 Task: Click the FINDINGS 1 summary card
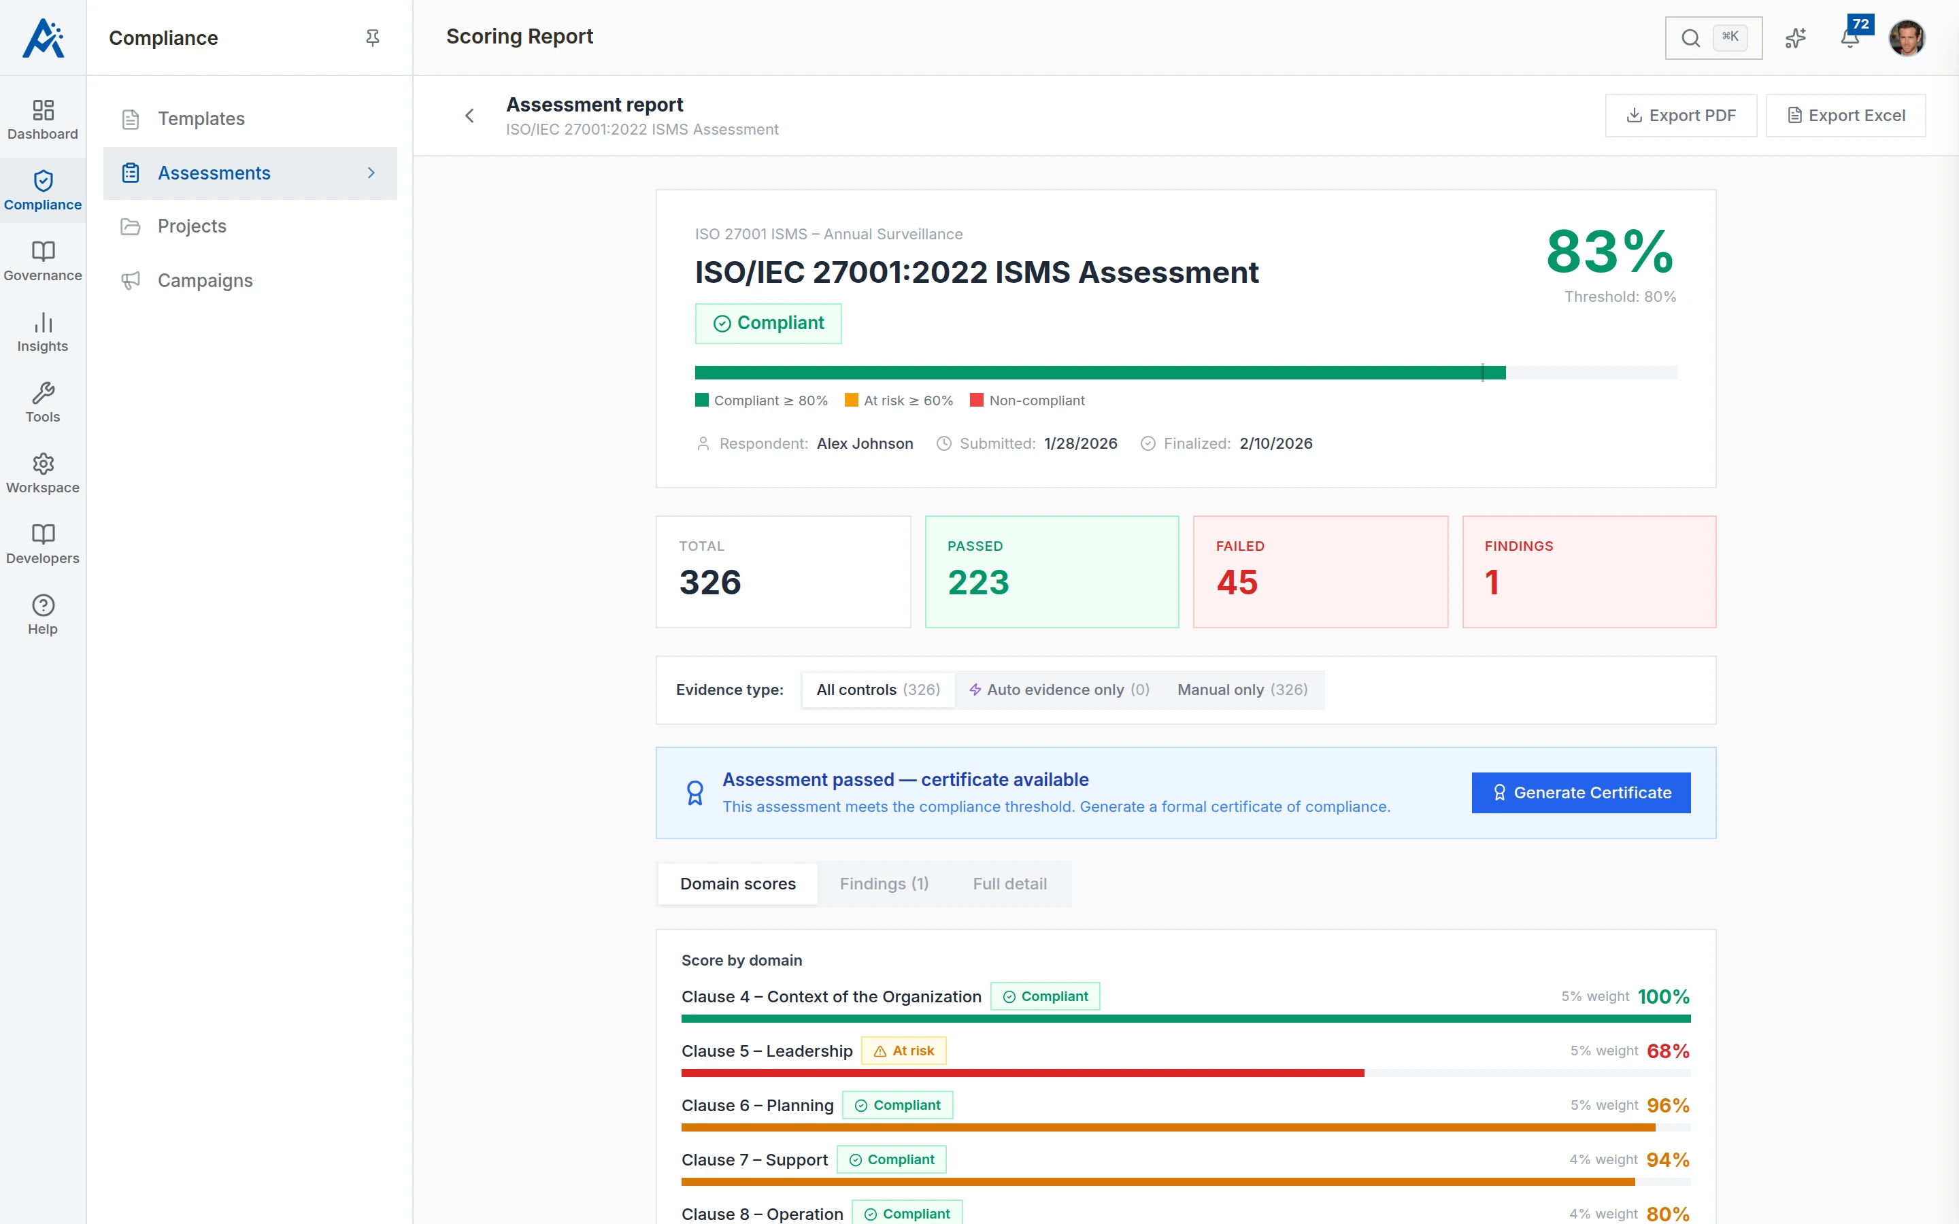[1588, 571]
